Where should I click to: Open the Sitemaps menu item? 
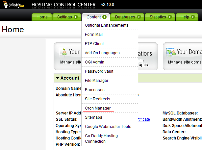pyautogui.click(x=93, y=117)
